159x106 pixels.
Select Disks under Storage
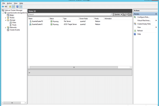click(14, 23)
